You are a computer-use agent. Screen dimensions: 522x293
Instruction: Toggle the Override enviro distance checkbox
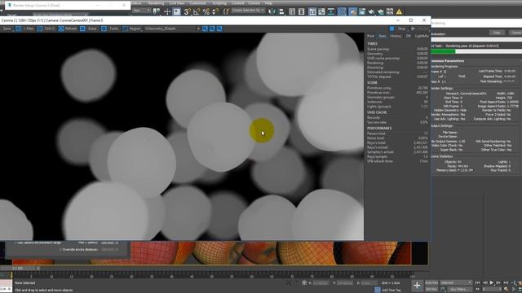(x=60, y=249)
